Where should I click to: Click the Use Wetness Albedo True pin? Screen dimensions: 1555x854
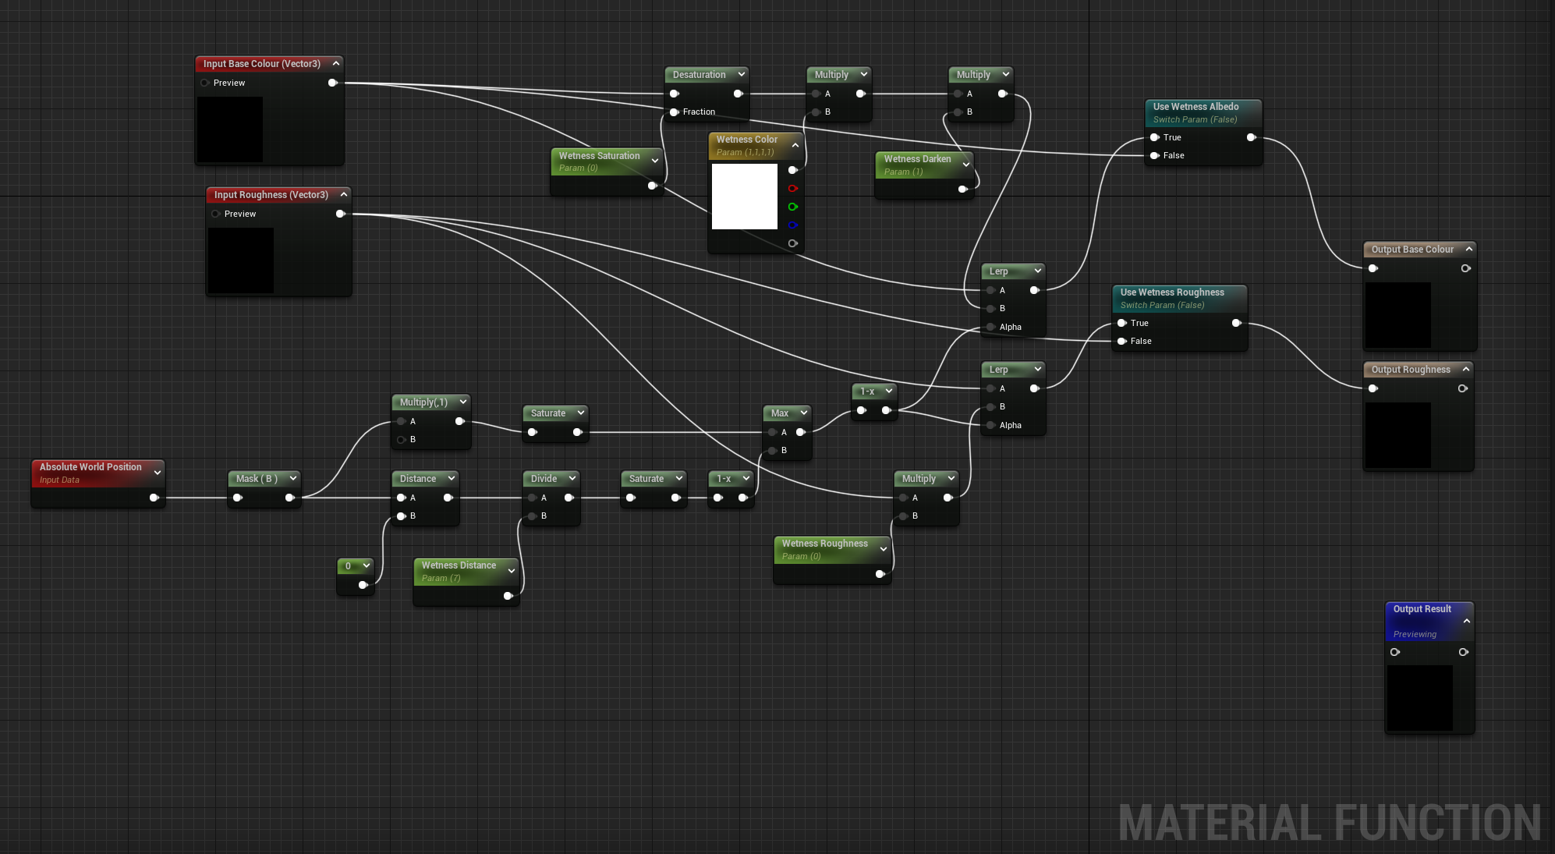[1154, 137]
